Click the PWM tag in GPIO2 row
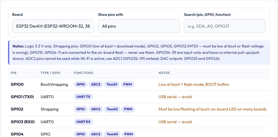 click(x=128, y=109)
